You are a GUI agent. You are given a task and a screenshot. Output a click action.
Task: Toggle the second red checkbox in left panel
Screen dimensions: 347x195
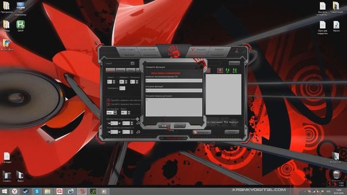click(108, 104)
